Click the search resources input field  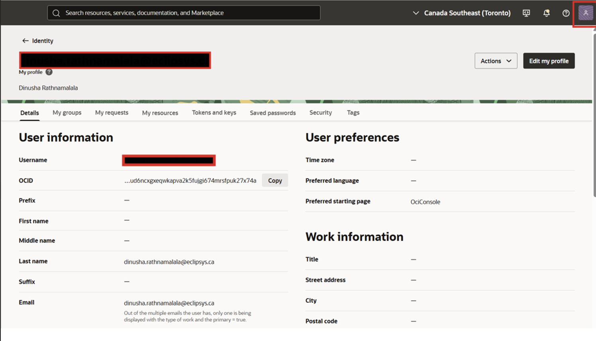[183, 13]
